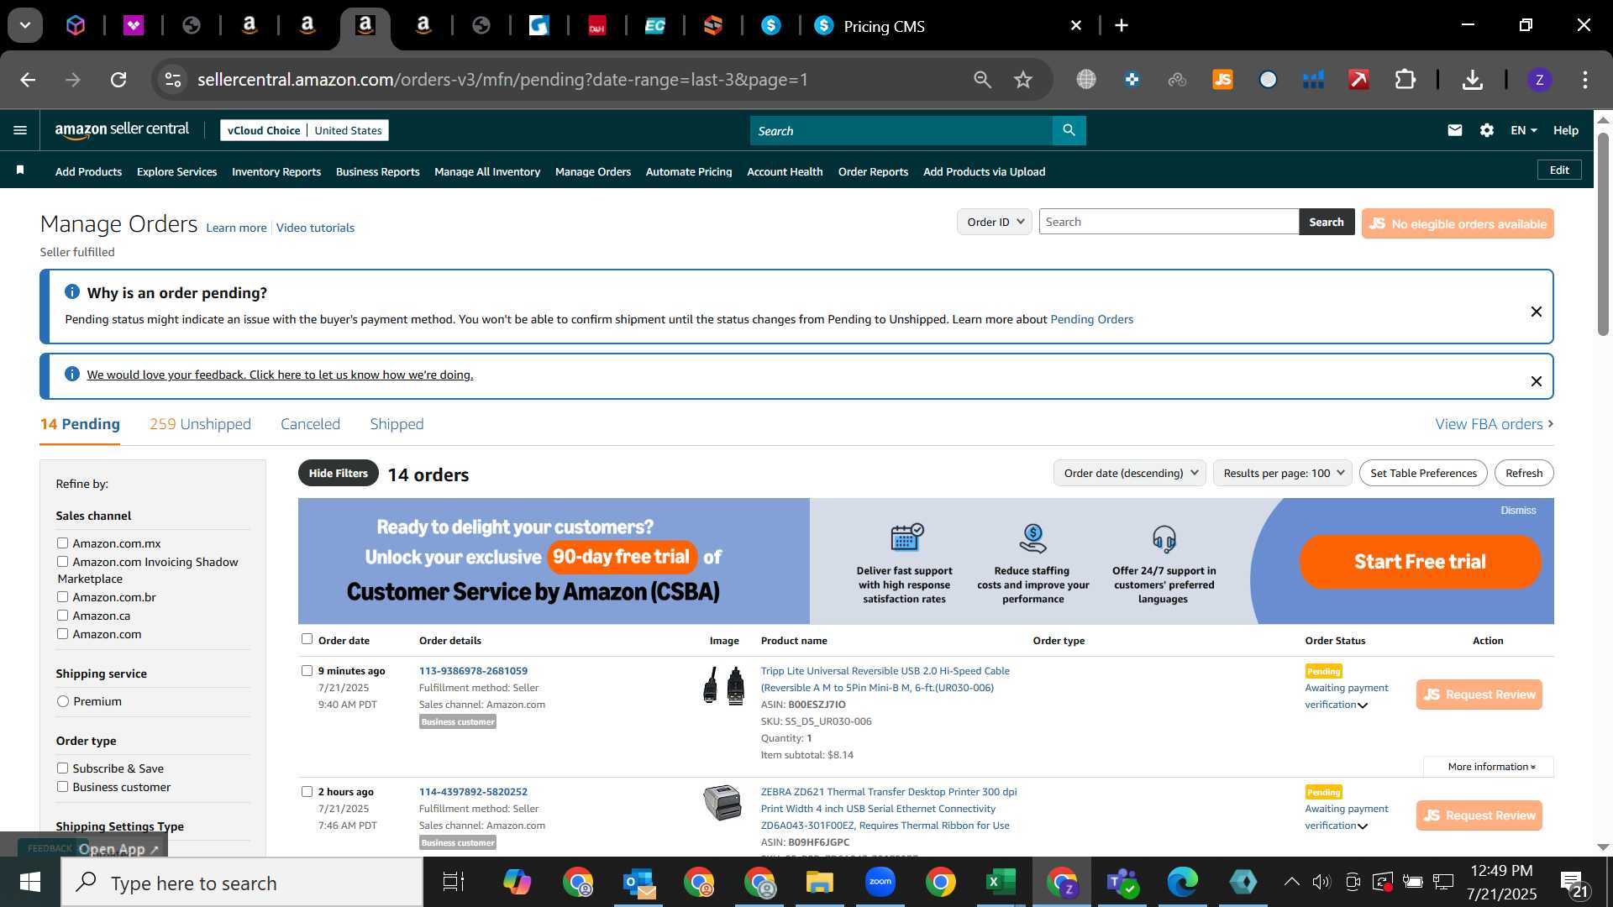Image resolution: width=1613 pixels, height=907 pixels.
Task: Expand More information for the first order
Action: click(1489, 767)
